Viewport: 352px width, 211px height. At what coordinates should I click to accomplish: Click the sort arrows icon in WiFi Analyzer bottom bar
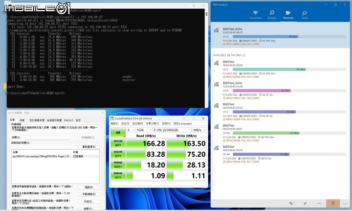291,203
